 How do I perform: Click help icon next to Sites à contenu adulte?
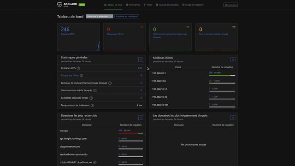point(95,90)
